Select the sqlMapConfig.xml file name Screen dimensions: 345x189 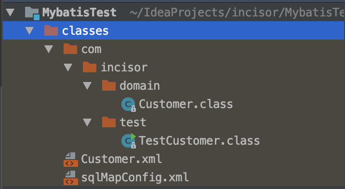(x=135, y=177)
